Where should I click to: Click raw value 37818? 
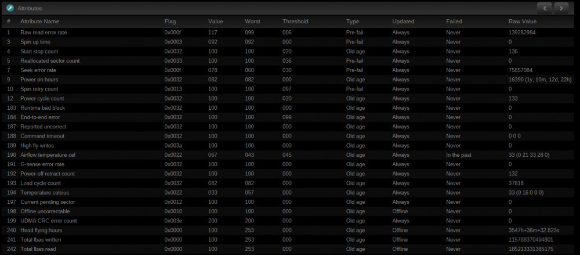point(516,183)
